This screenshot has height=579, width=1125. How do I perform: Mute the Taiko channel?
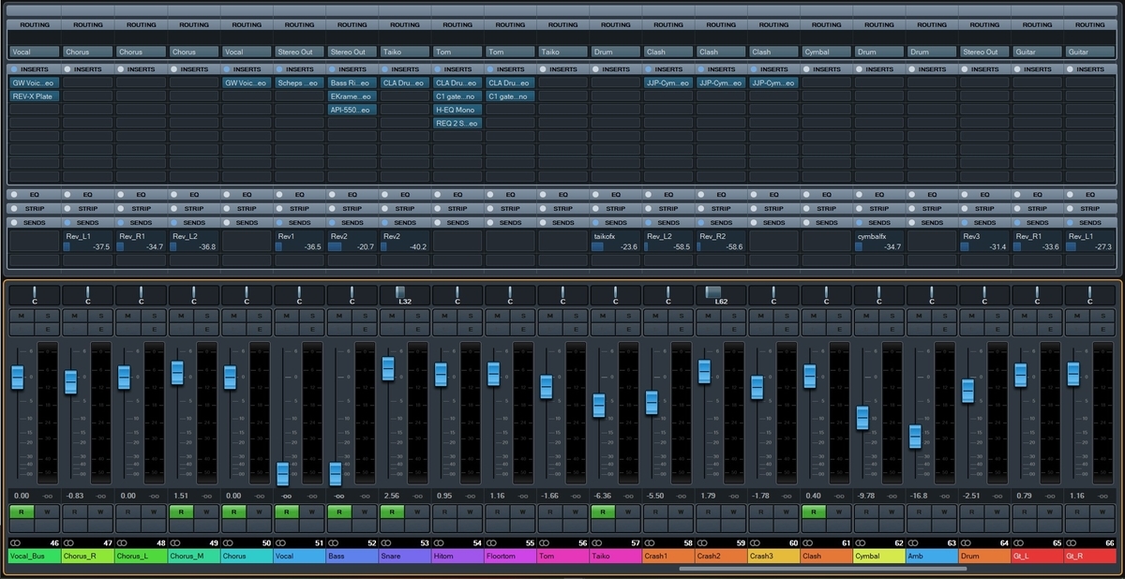tap(601, 316)
